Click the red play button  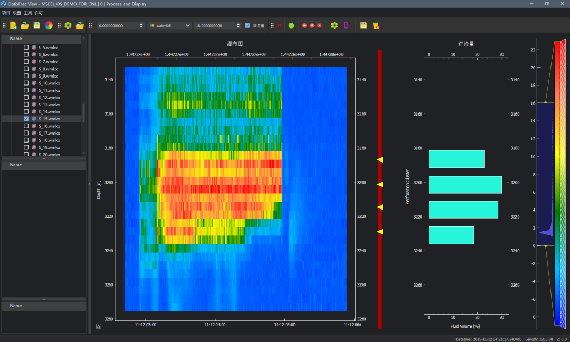pyautogui.click(x=305, y=25)
